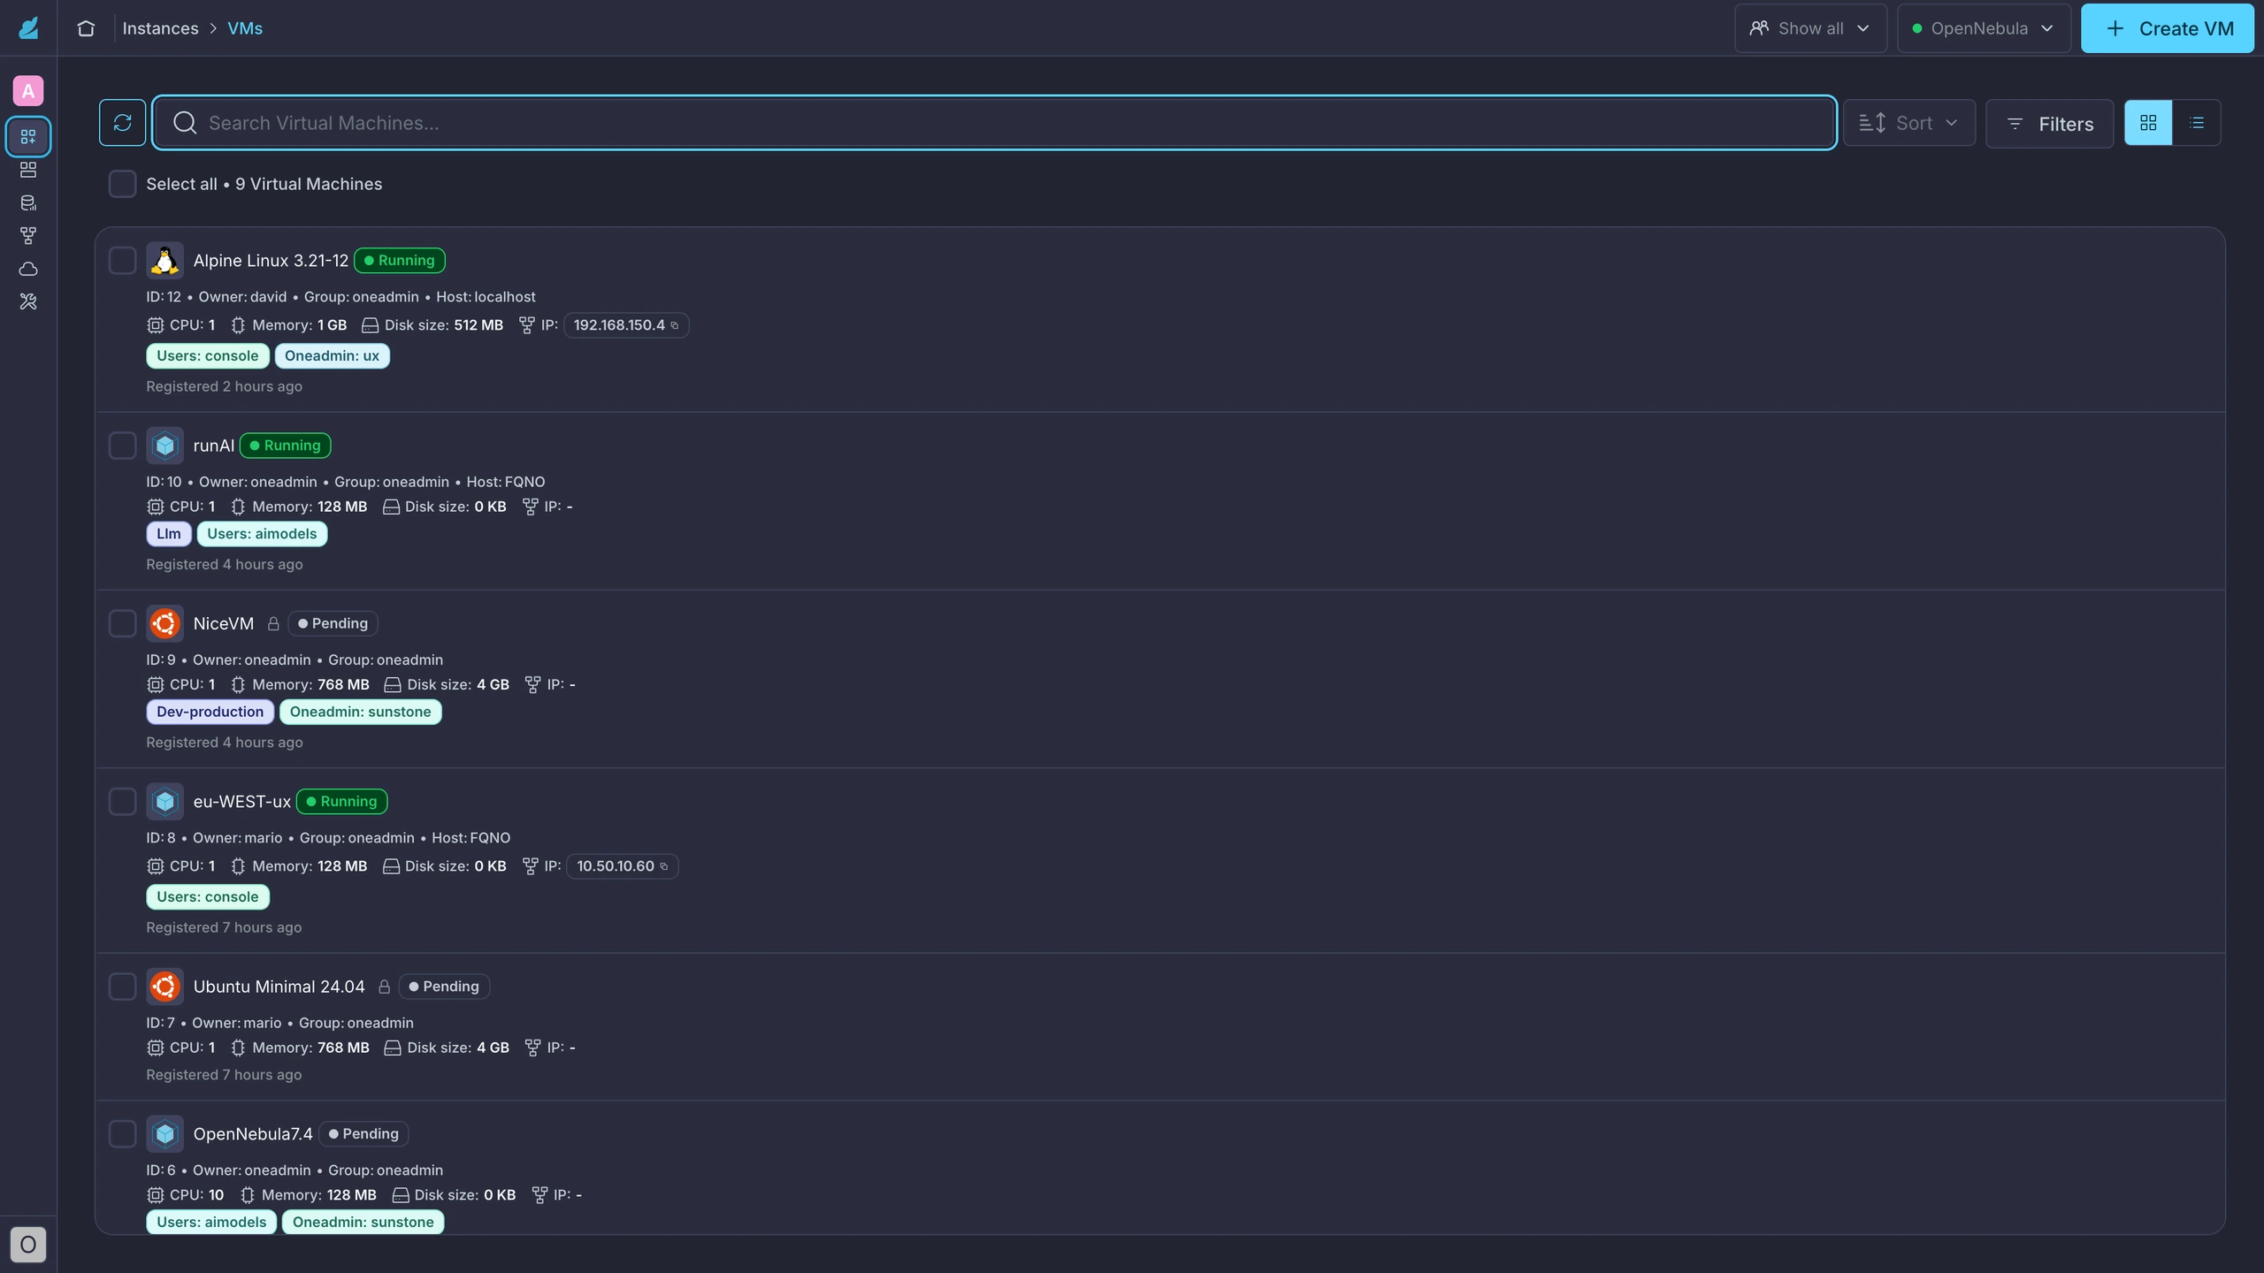Click the lock icon beside NiceVM
Image resolution: width=2264 pixels, height=1273 pixels.
tap(273, 623)
